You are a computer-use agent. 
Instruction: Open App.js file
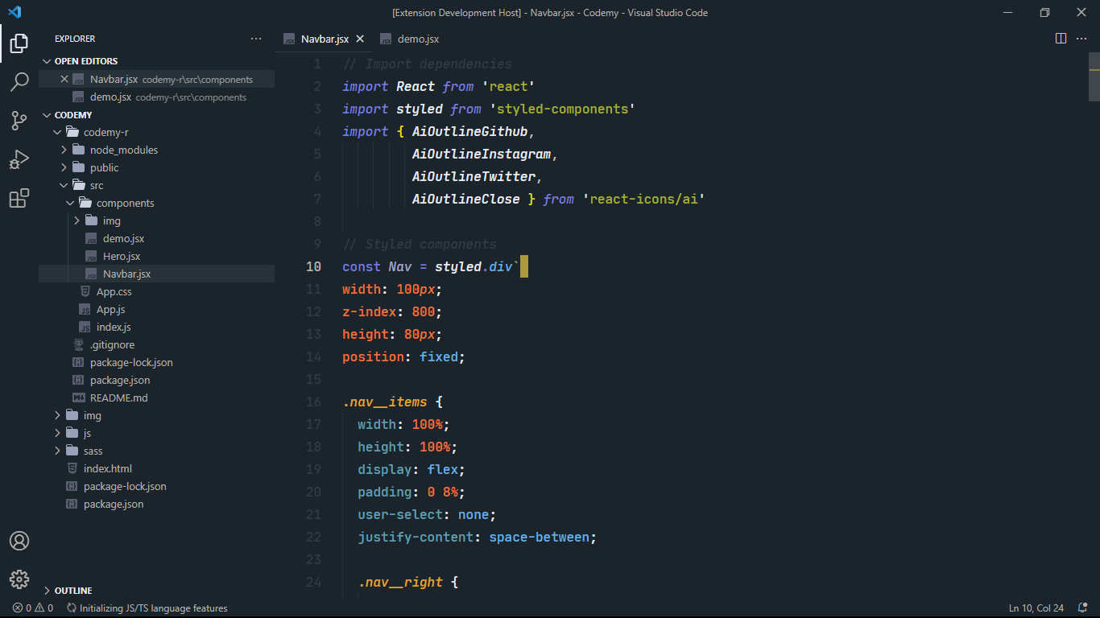(x=156, y=309)
